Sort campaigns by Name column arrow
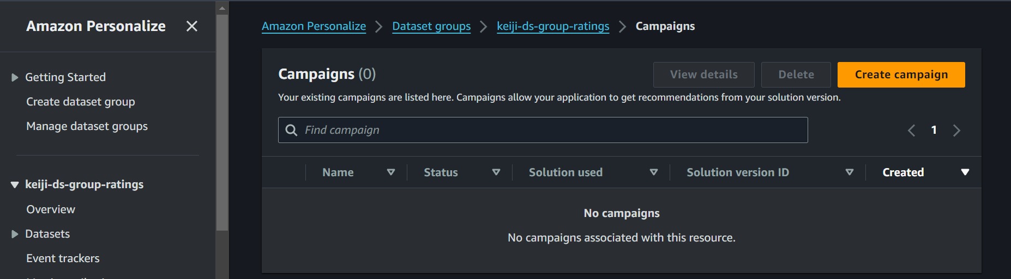Image resolution: width=1011 pixels, height=279 pixels. (x=391, y=172)
